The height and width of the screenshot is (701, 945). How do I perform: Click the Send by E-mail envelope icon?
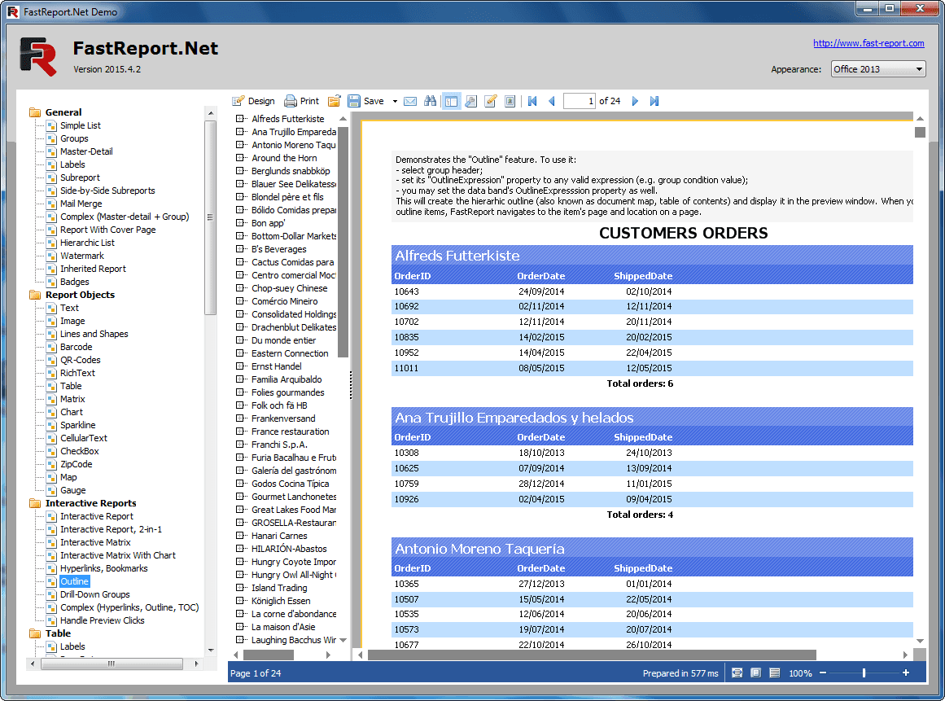click(409, 101)
